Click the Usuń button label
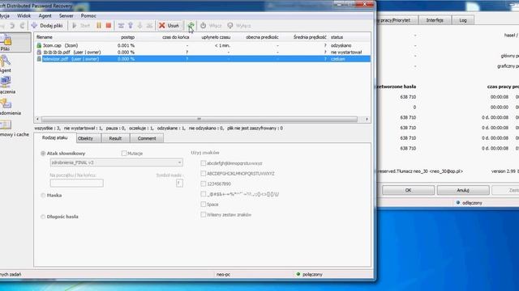Viewport: 519px width, 291px height. tap(173, 25)
